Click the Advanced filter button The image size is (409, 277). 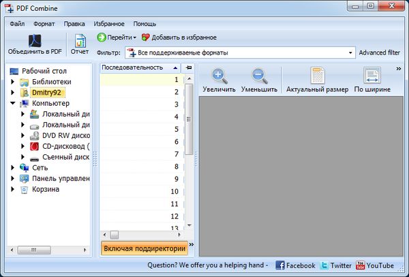(379, 53)
